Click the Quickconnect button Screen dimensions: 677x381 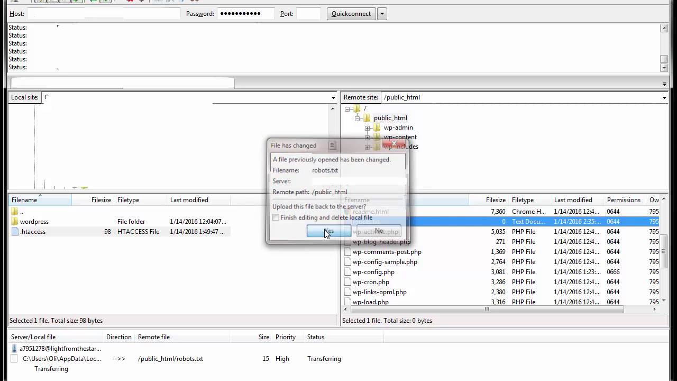[351, 14]
